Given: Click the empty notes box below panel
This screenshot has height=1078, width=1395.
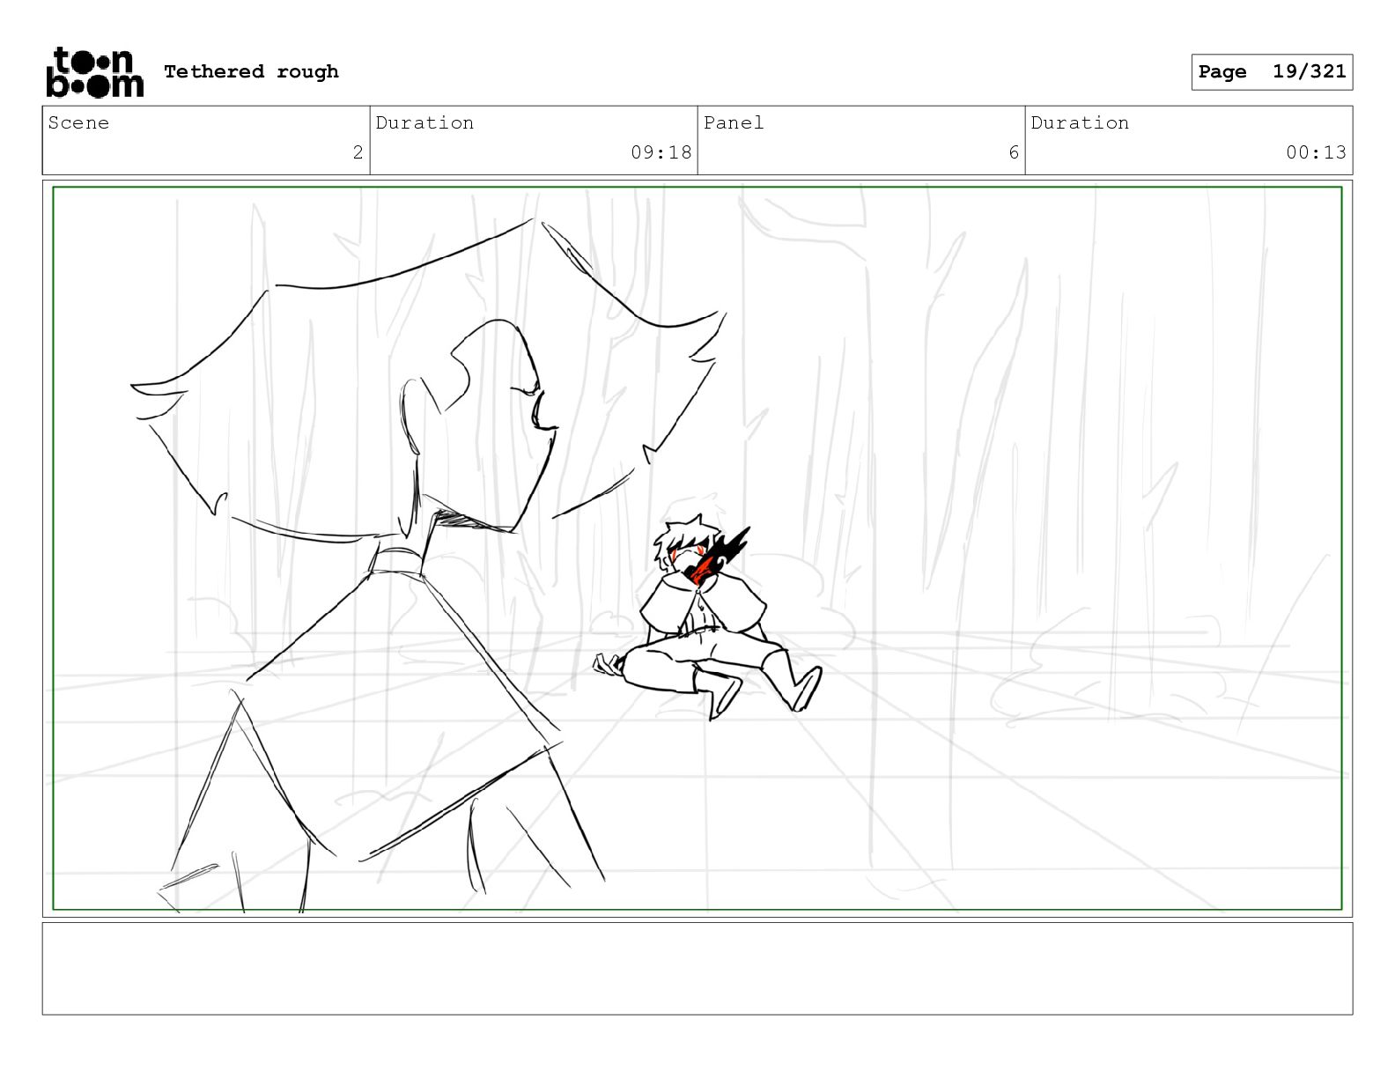Looking at the screenshot, I should (697, 969).
